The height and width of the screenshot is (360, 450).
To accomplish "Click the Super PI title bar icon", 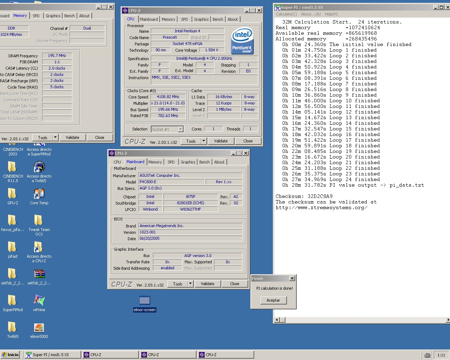I will pyautogui.click(x=277, y=7).
